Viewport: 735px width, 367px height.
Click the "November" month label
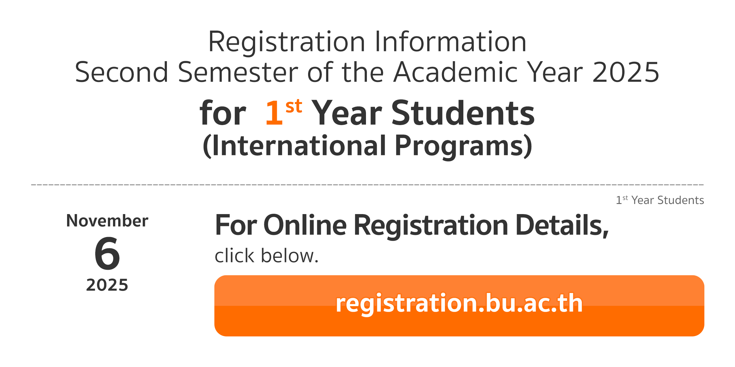pos(107,221)
